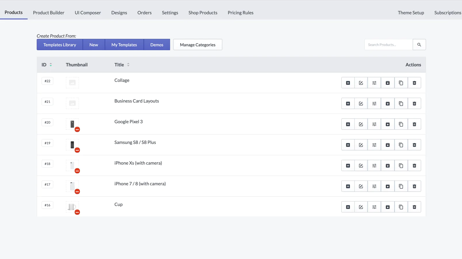This screenshot has height=259, width=462.
Task: Click the search magnifier button
Action: (419, 45)
